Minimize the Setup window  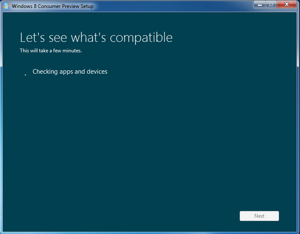[260, 5]
